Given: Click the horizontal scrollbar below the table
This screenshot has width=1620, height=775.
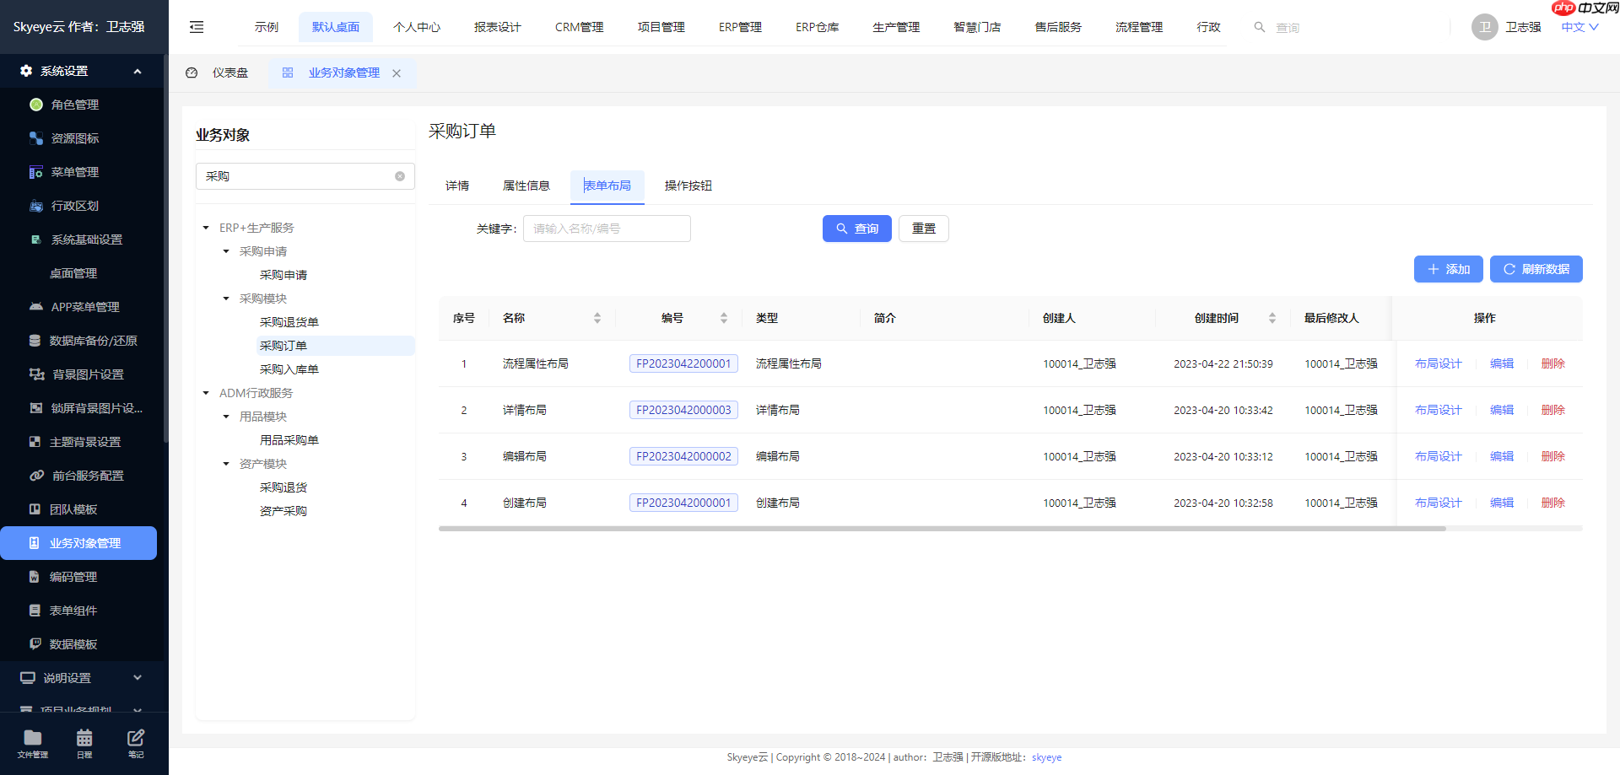Looking at the screenshot, I should pyautogui.click(x=943, y=529).
